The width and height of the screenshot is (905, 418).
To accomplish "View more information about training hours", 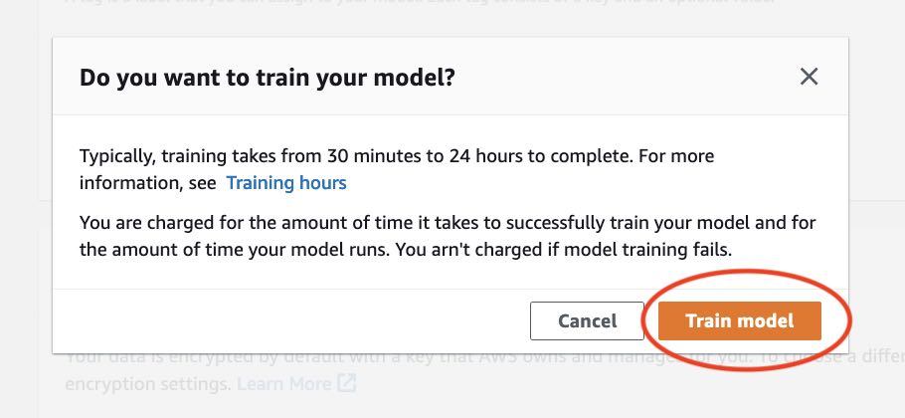I will pyautogui.click(x=286, y=183).
